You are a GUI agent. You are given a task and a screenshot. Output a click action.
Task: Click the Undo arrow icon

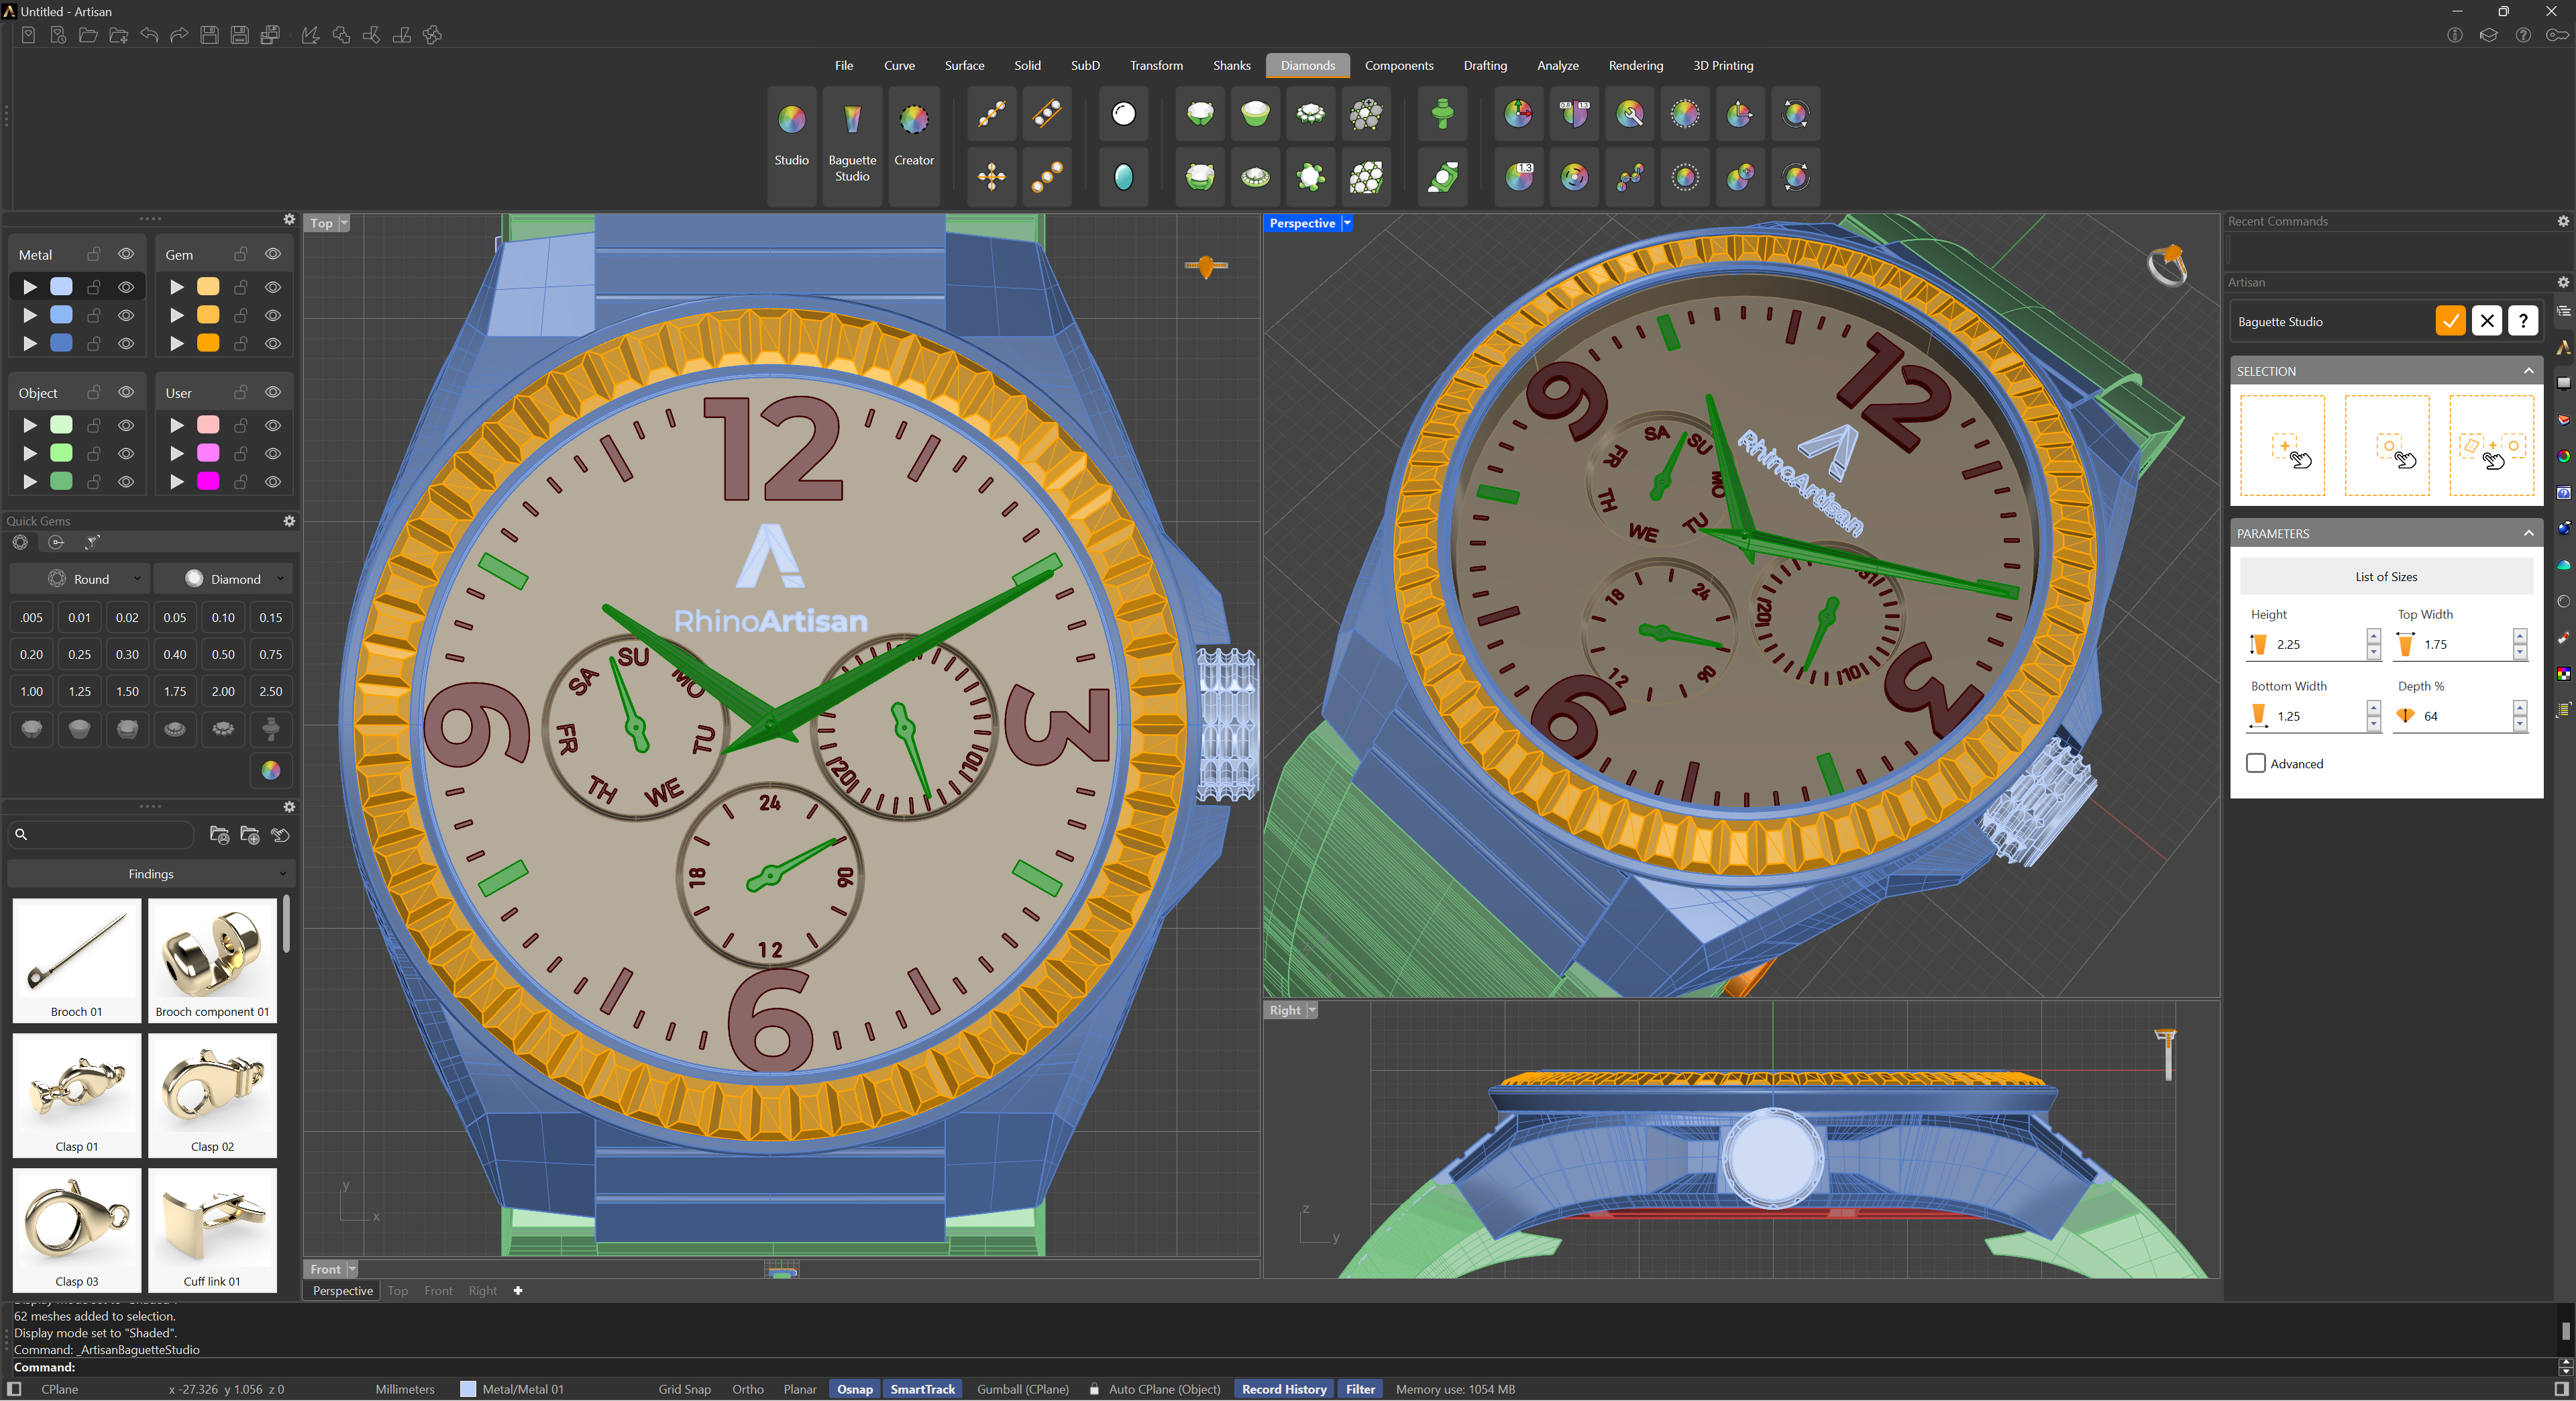point(149,35)
